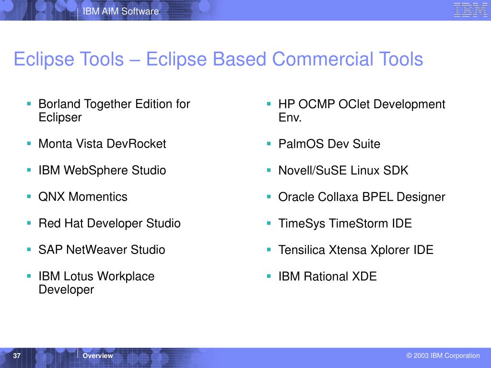Select 'Monta Vista DevRocket' list item

(102, 144)
